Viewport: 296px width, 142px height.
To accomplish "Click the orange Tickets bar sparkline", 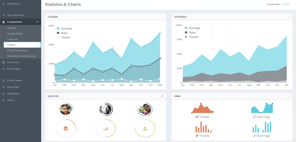I will pyautogui.click(x=202, y=127).
